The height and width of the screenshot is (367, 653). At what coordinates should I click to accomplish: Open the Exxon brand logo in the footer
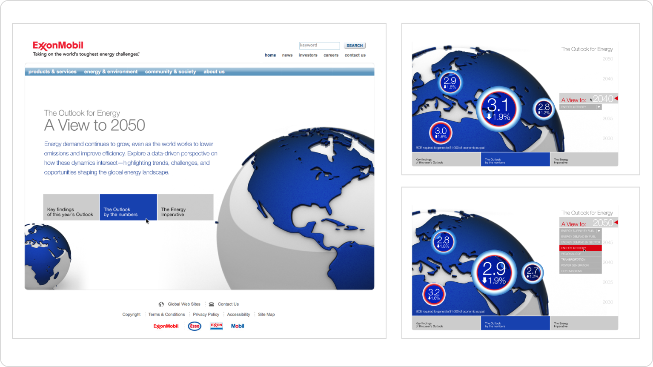pos(216,326)
